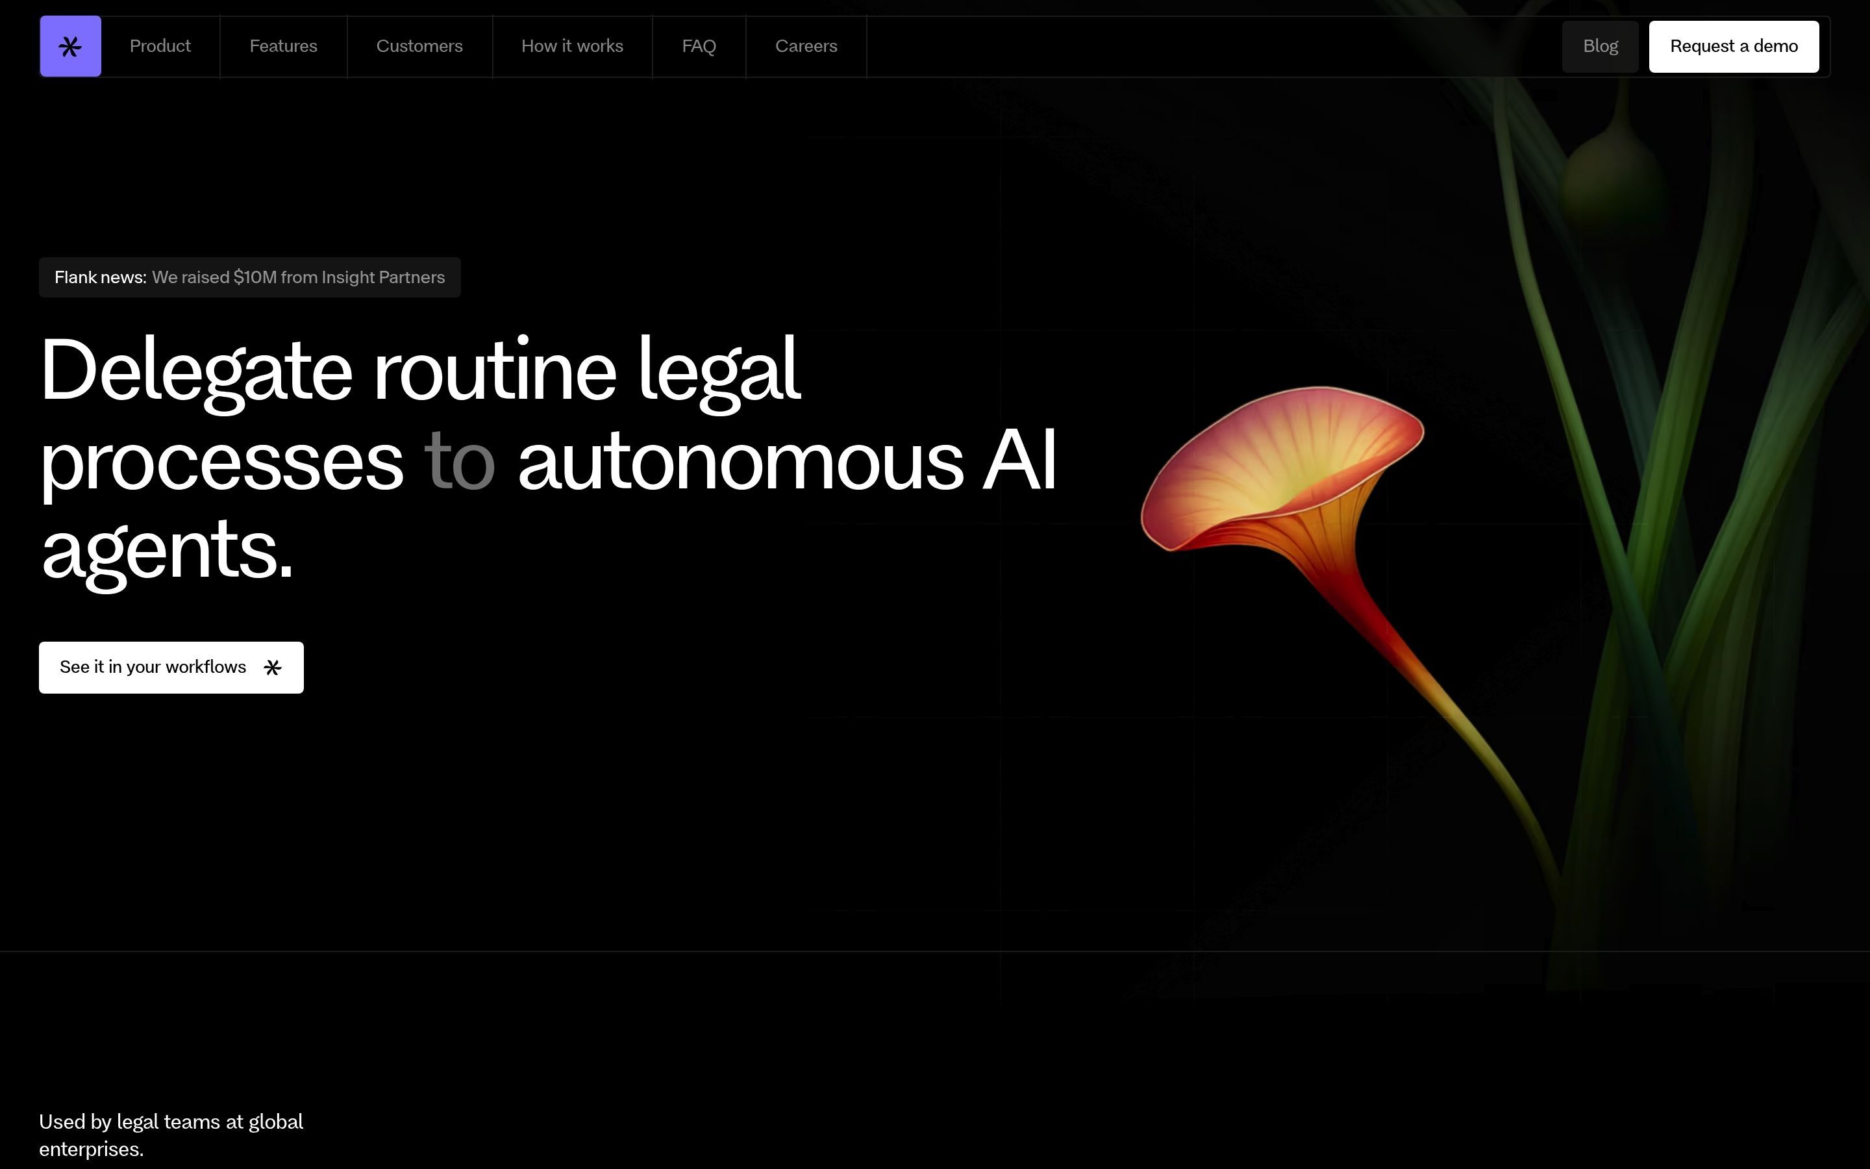Image resolution: width=1870 pixels, height=1169 pixels.
Task: Open the Careers page link
Action: [x=806, y=46]
